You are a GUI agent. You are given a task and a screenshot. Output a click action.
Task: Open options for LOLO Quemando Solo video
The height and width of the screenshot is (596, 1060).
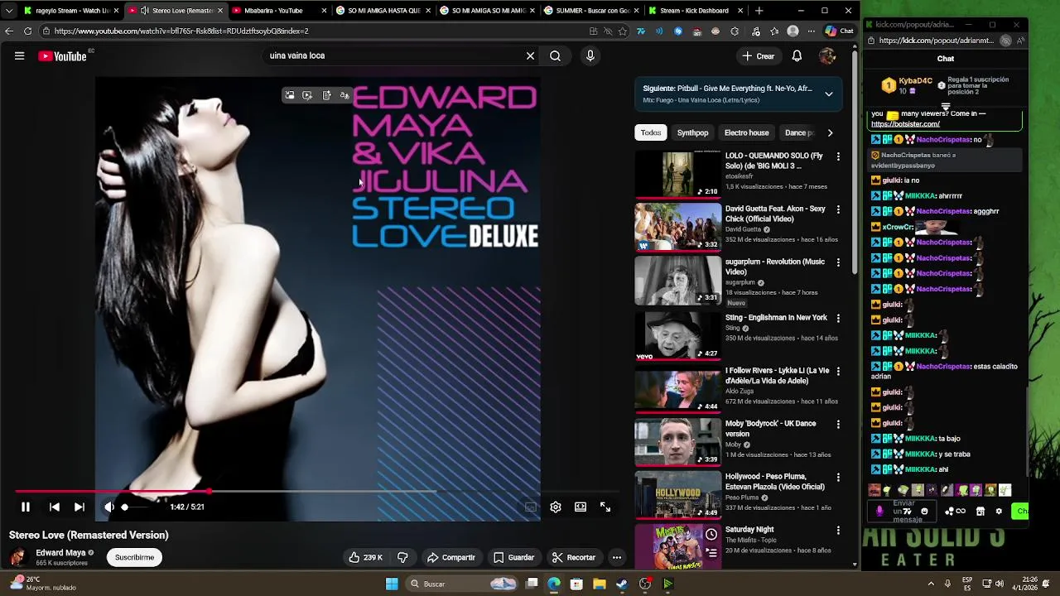[x=837, y=156]
